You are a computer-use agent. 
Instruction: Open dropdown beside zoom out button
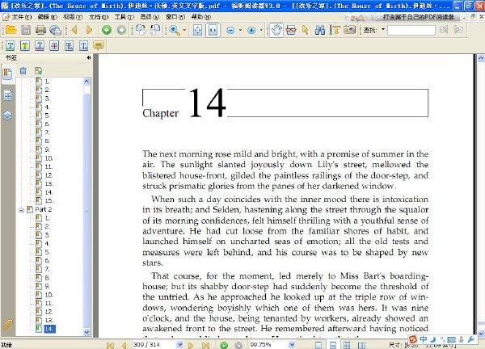(x=240, y=30)
